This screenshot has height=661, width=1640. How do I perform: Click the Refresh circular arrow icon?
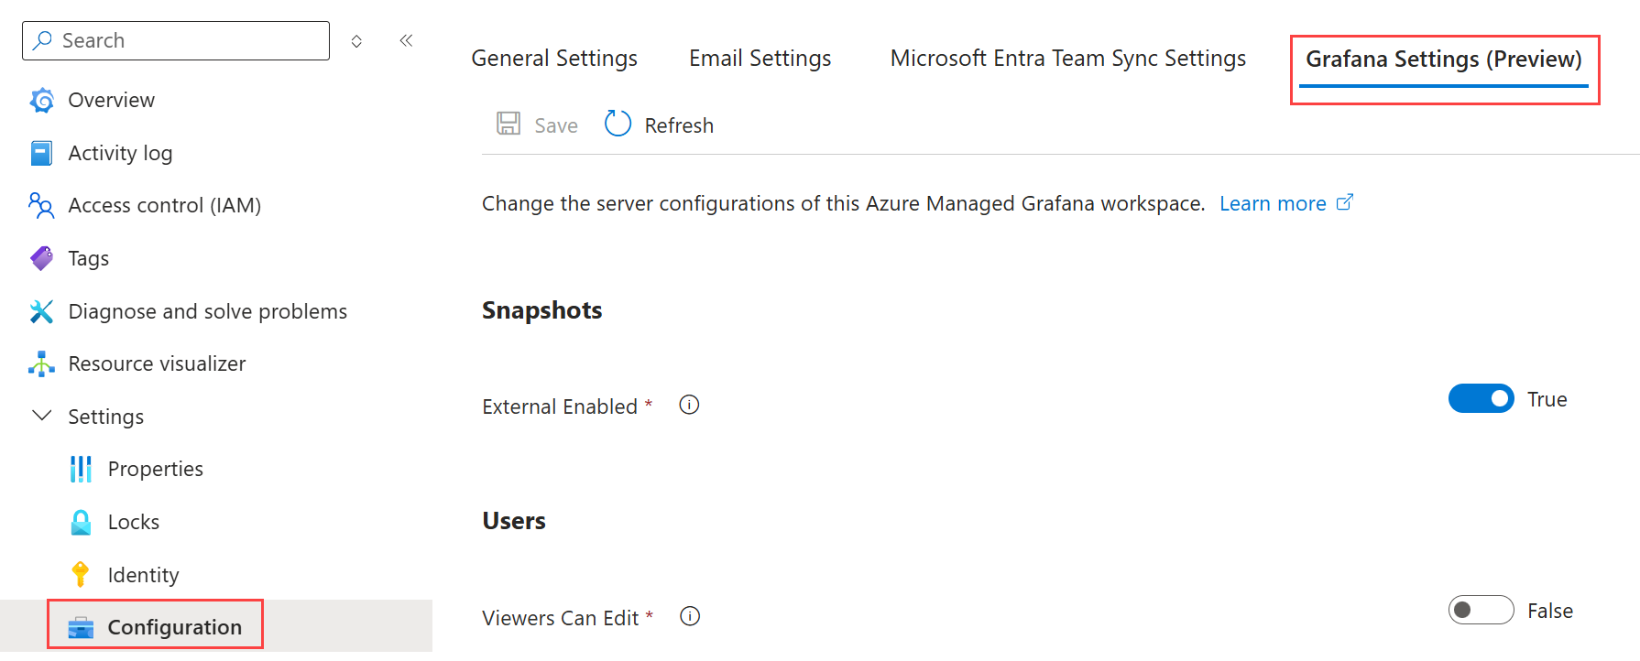pos(618,124)
